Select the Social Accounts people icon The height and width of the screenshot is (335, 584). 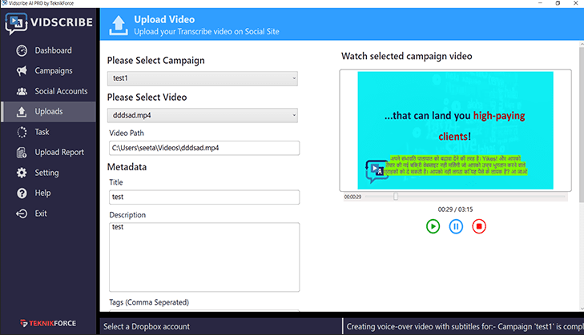click(22, 91)
